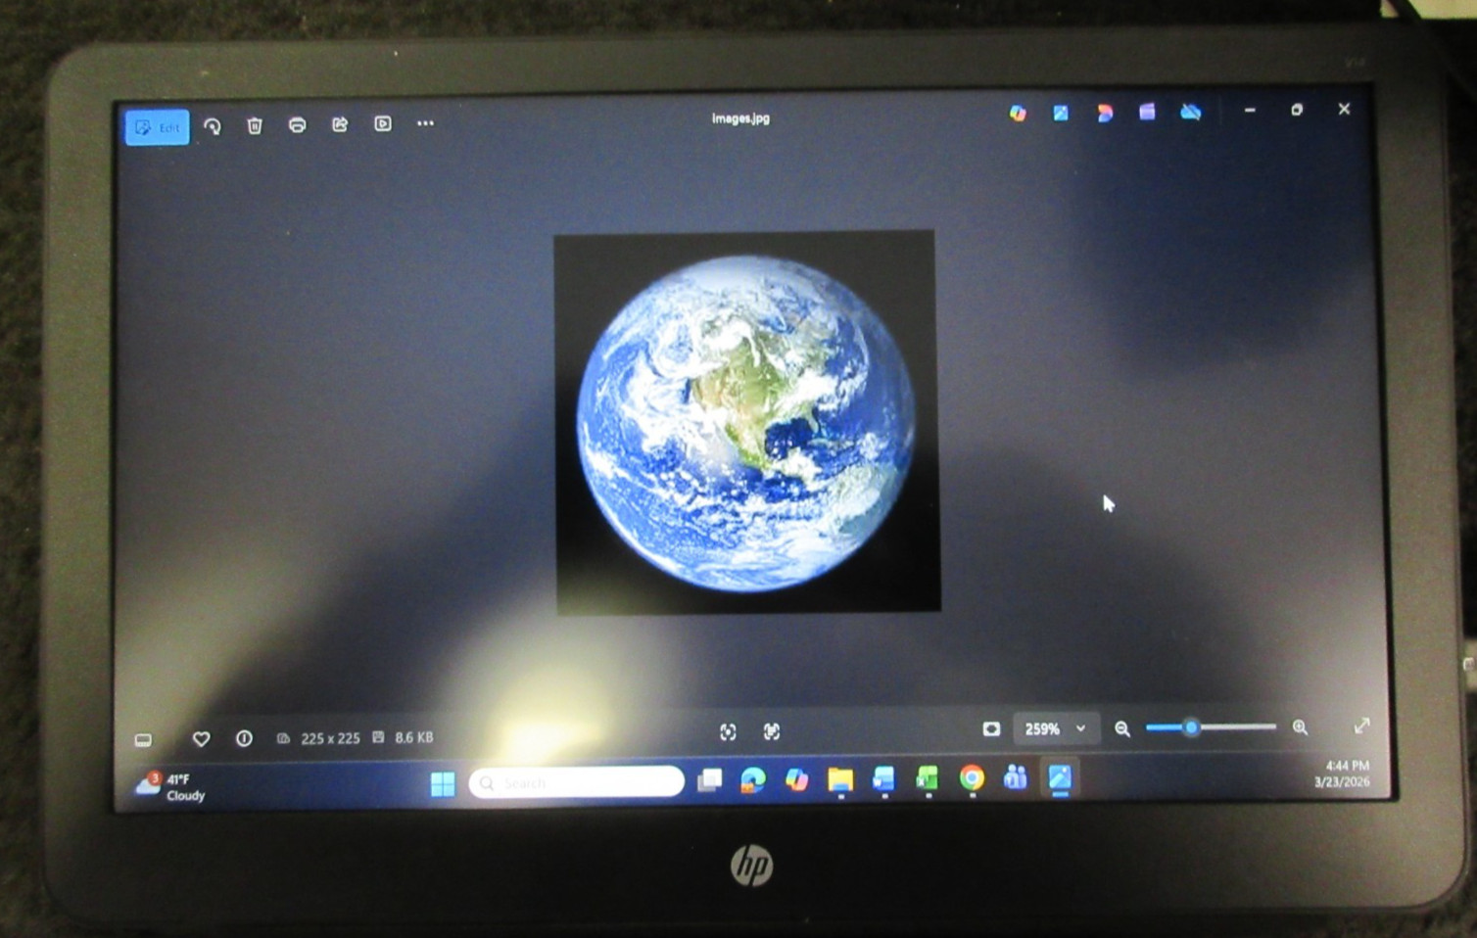Delete the photo using the trash icon

click(255, 125)
